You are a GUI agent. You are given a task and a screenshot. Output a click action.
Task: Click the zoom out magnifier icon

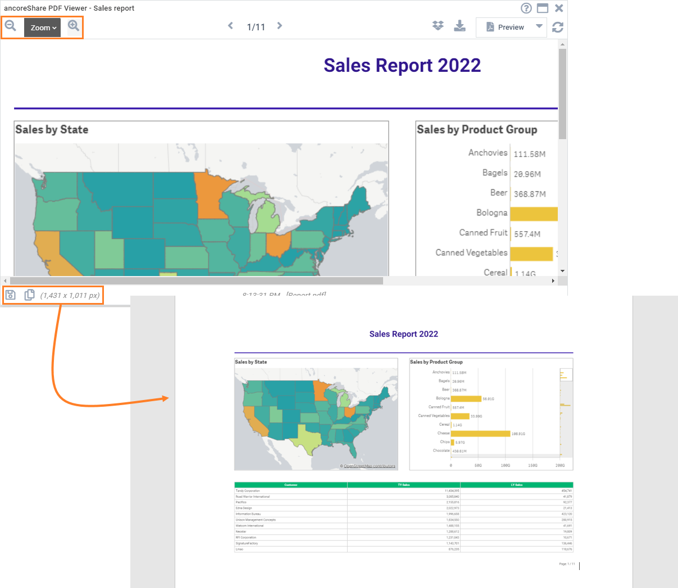10,26
